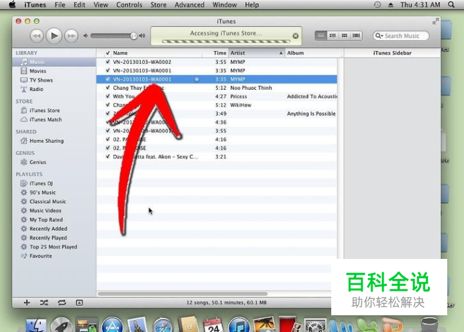Select Anything Is Possible album row
The image size is (464, 332).
click(217, 113)
